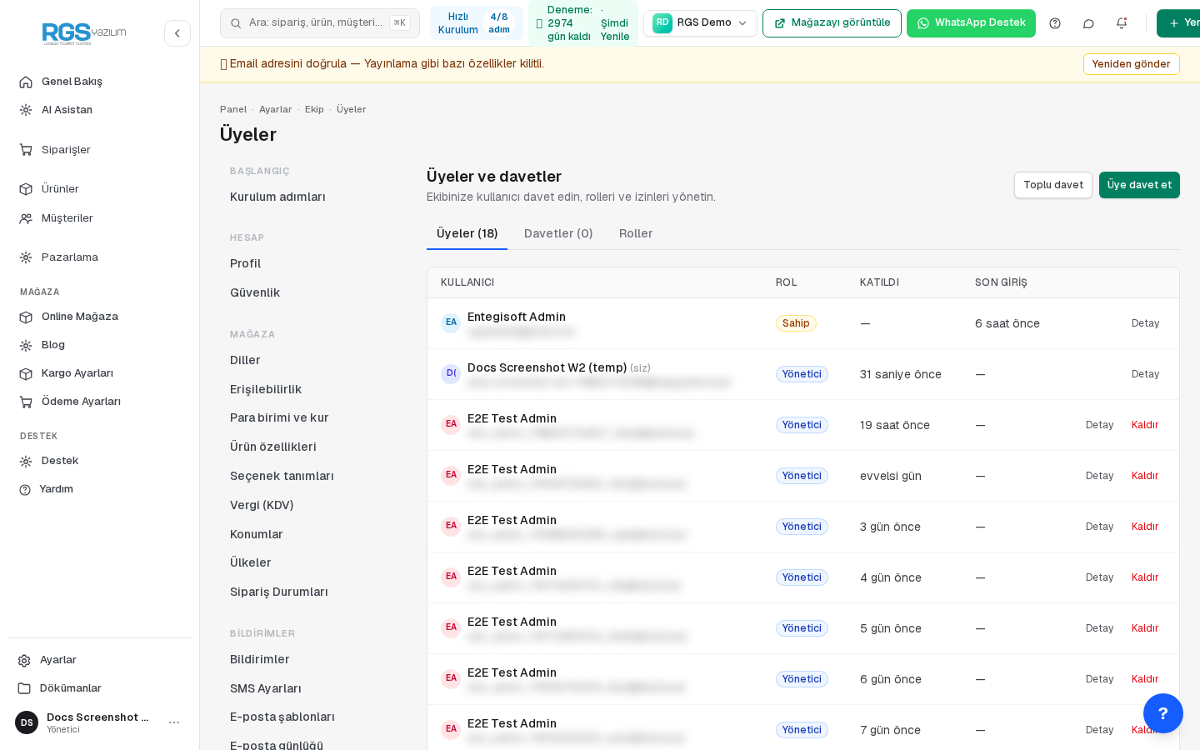The height and width of the screenshot is (750, 1200).
Task: Click the WhatsApp Destek button
Action: [971, 23]
